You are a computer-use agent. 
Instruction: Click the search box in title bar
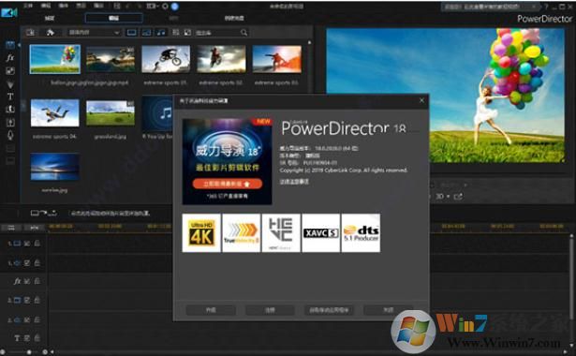pyautogui.click(x=490, y=7)
